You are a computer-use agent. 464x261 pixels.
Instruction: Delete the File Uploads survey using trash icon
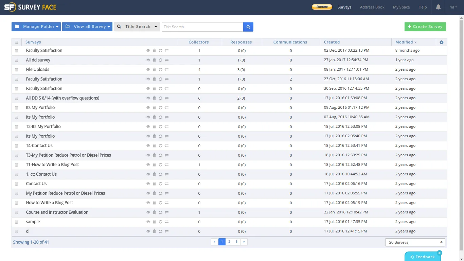pyautogui.click(x=154, y=69)
